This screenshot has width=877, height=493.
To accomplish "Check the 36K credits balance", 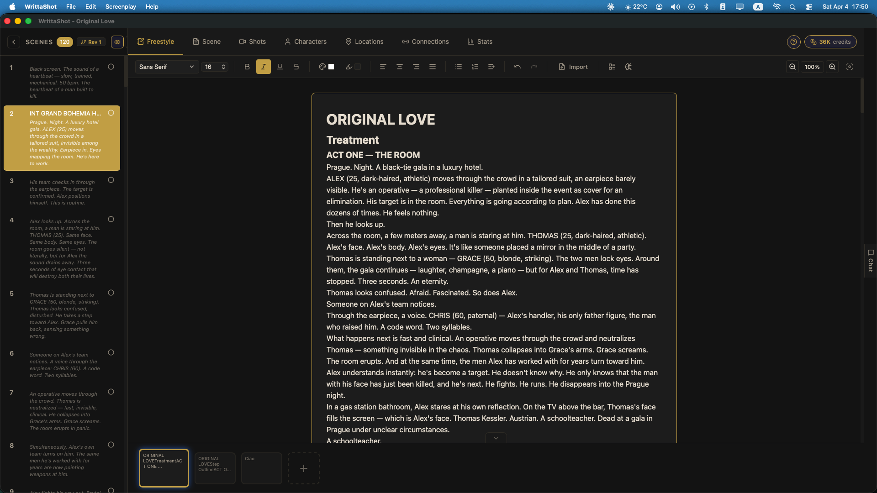I will click(x=830, y=42).
